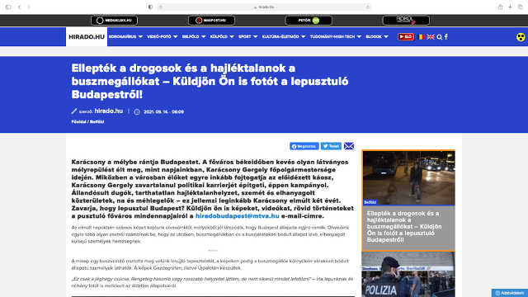Image resolution: width=528 pixels, height=297 pixels.
Task: Click the hirado.hu author link
Action: [108, 111]
